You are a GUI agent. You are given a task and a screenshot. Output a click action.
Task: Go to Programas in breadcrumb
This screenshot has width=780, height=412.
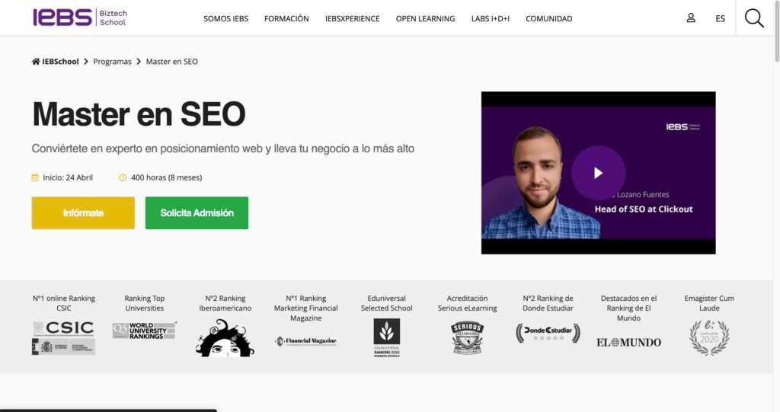113,61
